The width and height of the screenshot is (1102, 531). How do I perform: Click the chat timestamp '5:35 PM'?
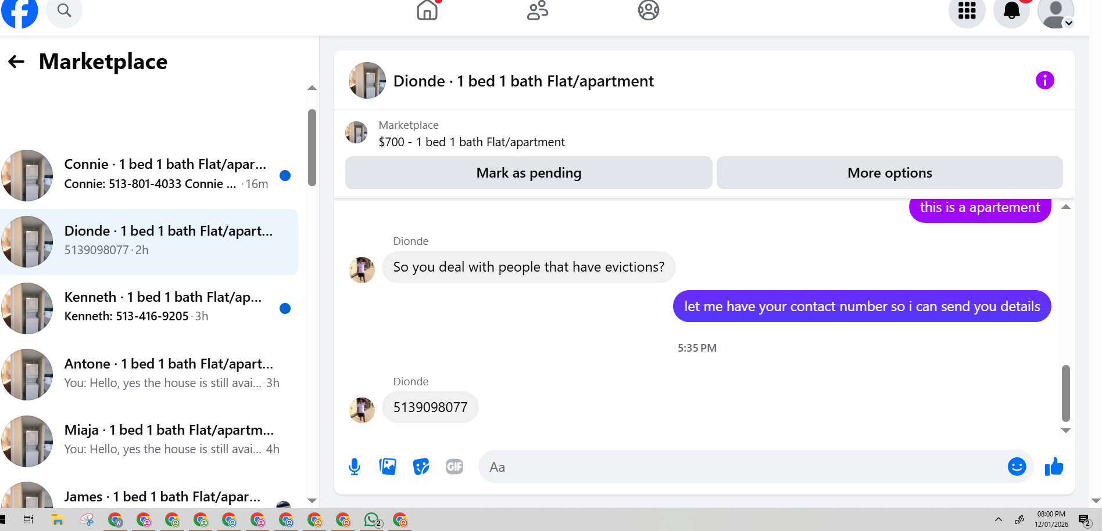(697, 348)
